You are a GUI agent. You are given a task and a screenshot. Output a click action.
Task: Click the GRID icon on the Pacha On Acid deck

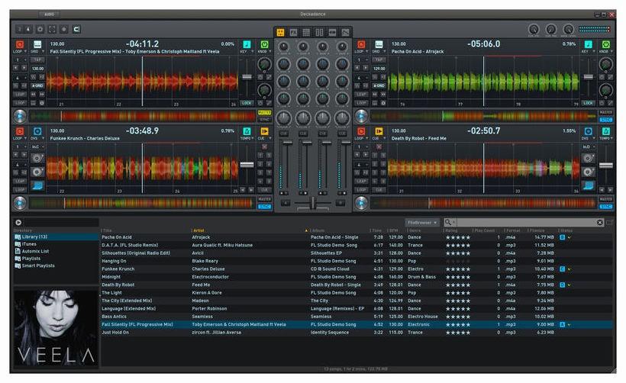coord(379,44)
